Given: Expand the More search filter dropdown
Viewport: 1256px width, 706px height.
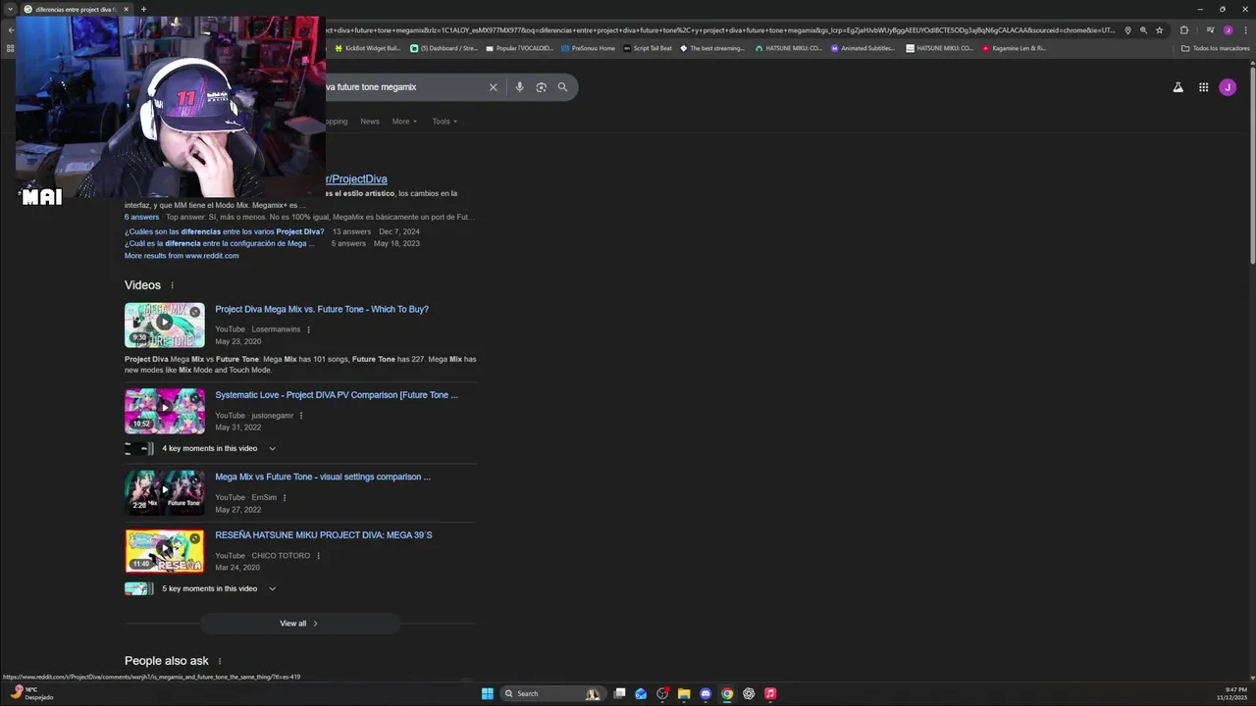Looking at the screenshot, I should coord(404,122).
